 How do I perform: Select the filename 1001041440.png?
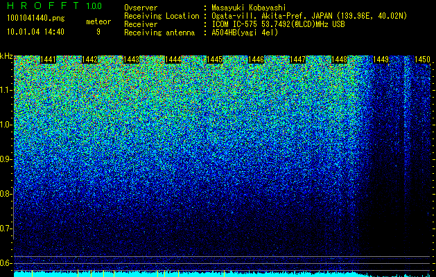click(36, 18)
